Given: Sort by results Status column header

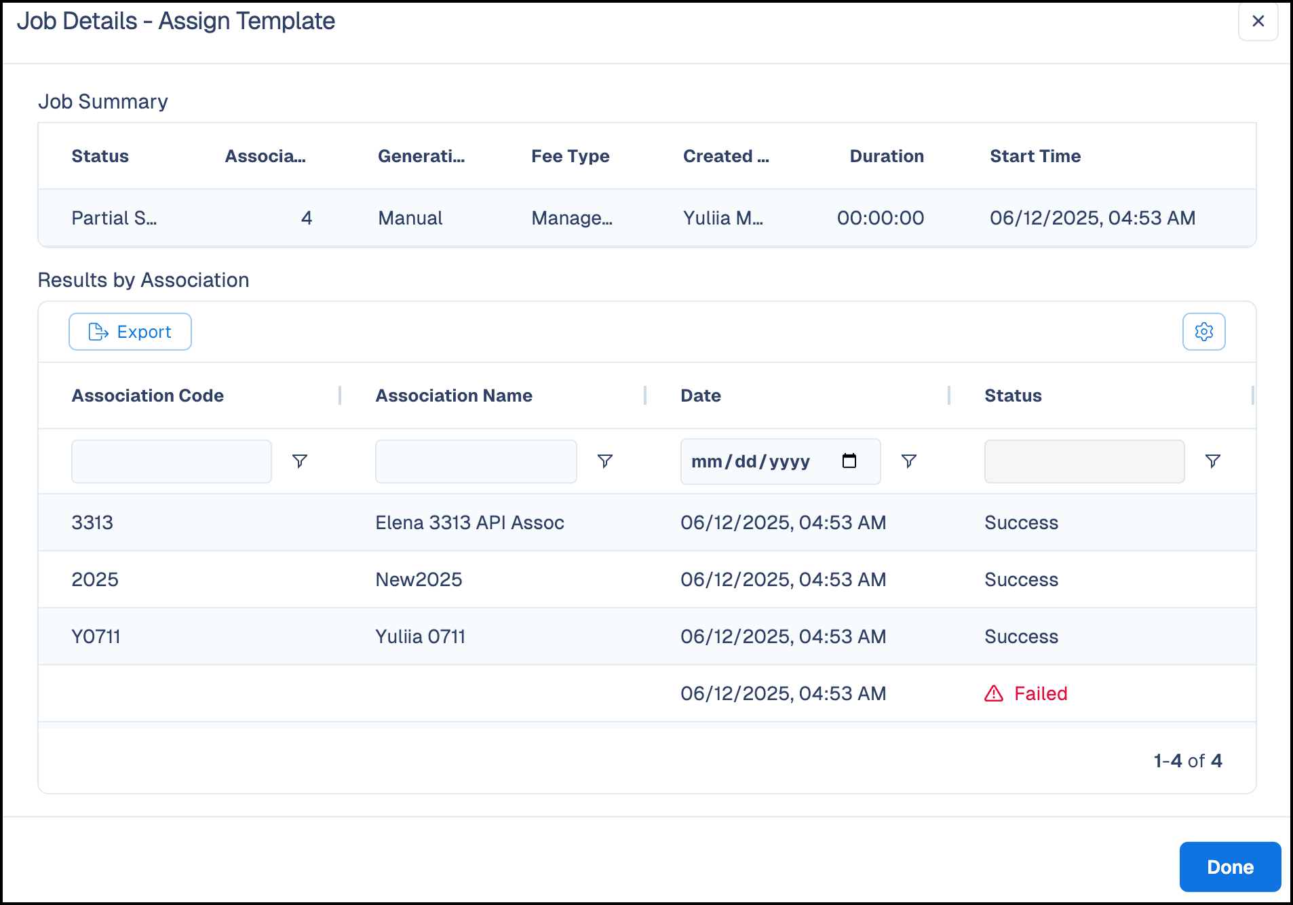Looking at the screenshot, I should point(1013,396).
